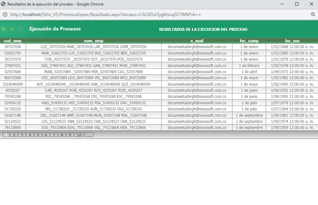
Task: Click name CAR_4250267 ROB_4250267 cell
Action: point(94,90)
